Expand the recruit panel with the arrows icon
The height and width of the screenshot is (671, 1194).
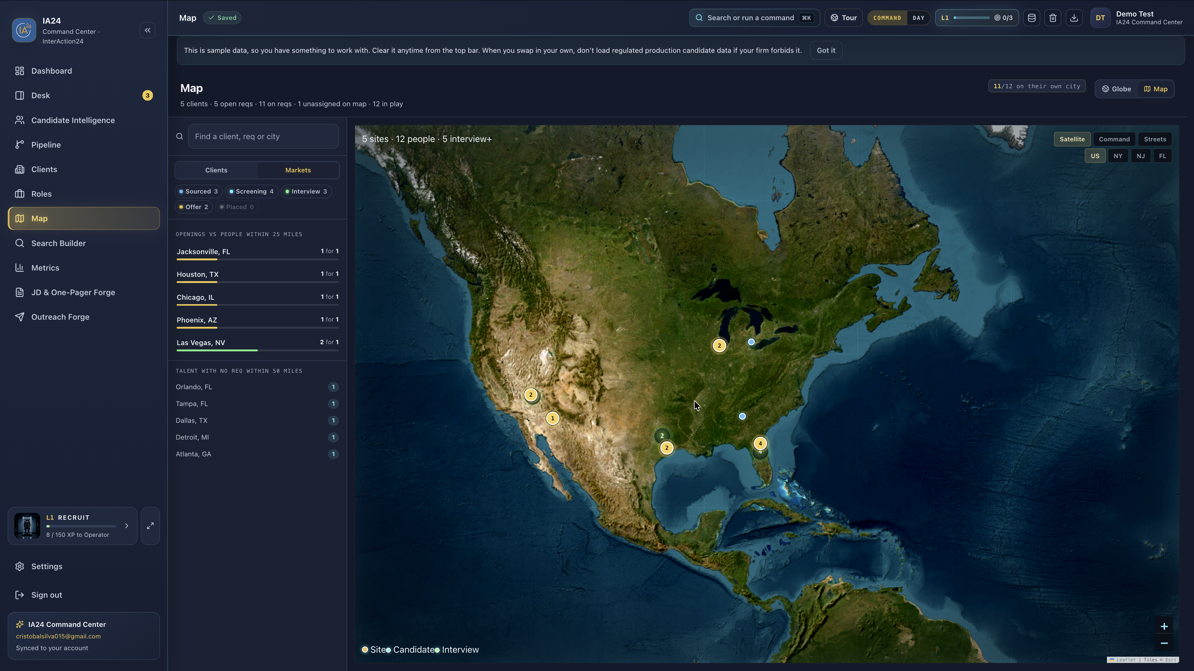pyautogui.click(x=150, y=526)
